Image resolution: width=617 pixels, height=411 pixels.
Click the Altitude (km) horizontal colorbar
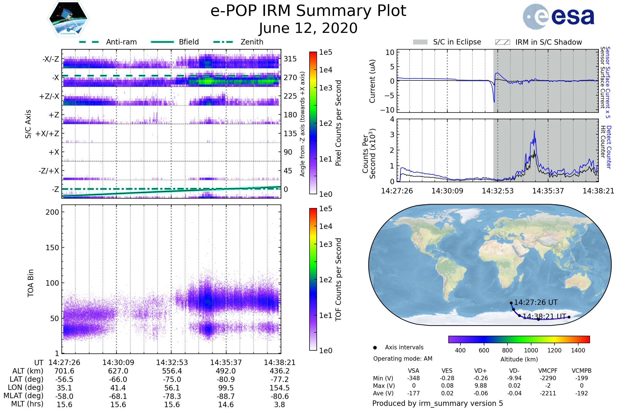519,339
